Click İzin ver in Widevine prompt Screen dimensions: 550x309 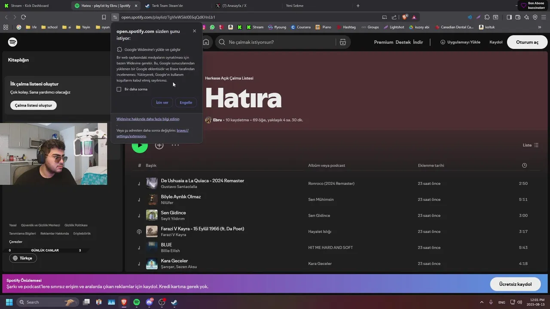point(162,103)
